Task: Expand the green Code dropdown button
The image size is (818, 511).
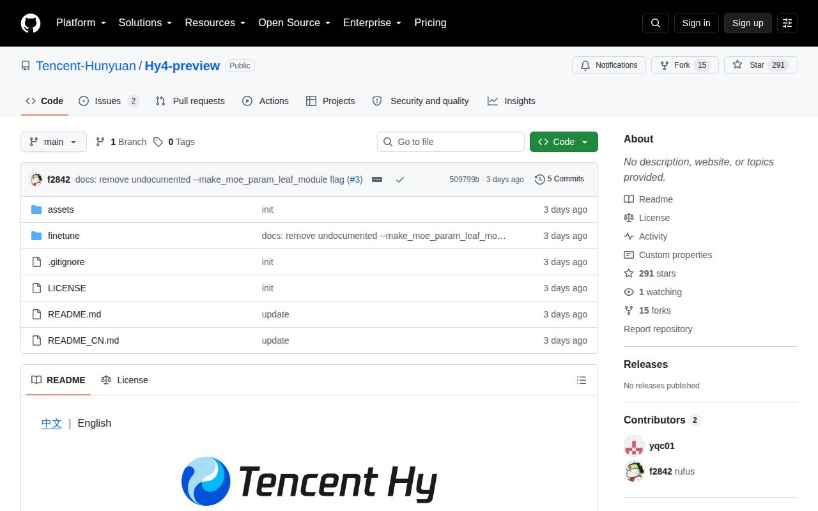Action: click(x=564, y=142)
